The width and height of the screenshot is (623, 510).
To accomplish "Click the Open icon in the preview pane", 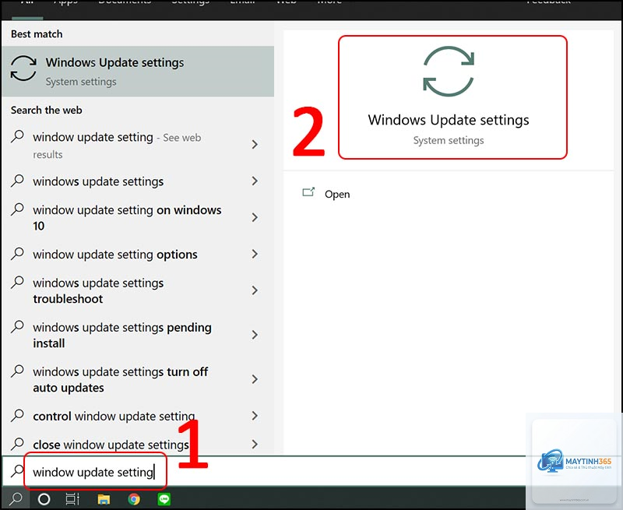I will (x=308, y=192).
